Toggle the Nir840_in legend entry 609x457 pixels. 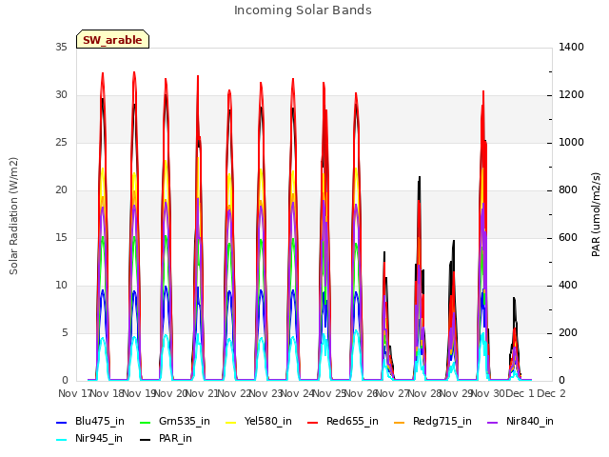point(521,421)
